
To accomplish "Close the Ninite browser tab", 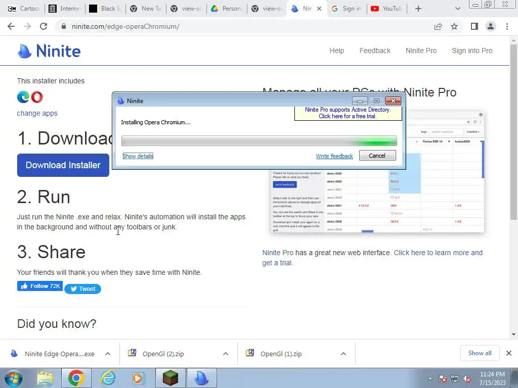I will point(319,9).
